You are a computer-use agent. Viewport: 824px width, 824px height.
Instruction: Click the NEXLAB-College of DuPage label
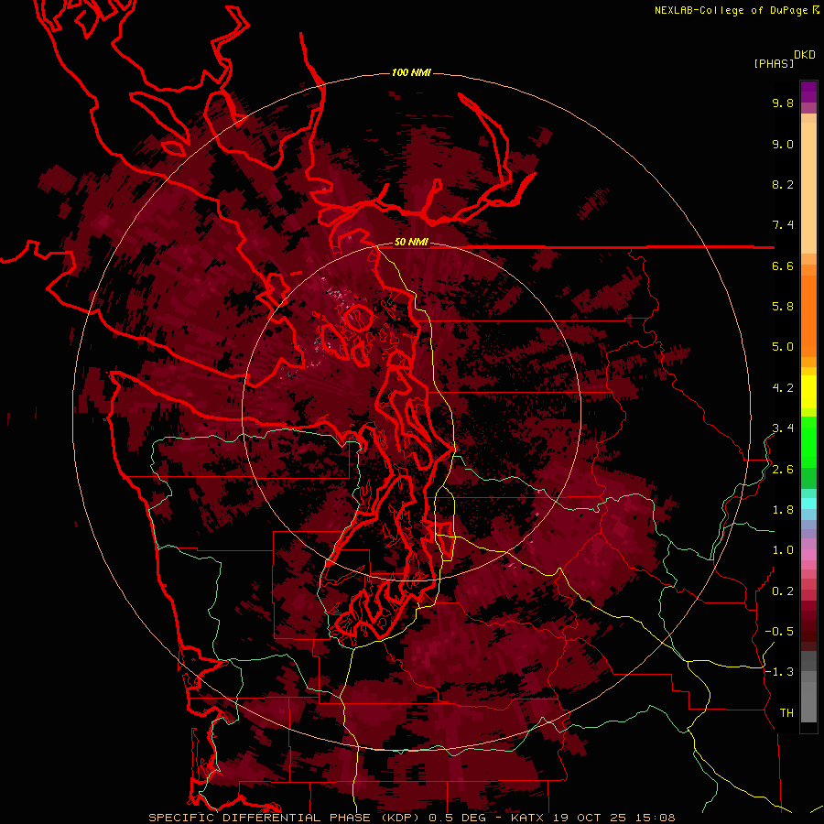click(x=733, y=10)
